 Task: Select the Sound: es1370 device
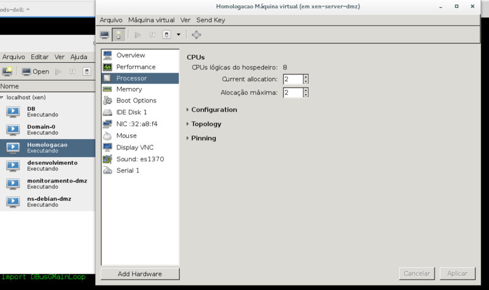click(x=140, y=159)
